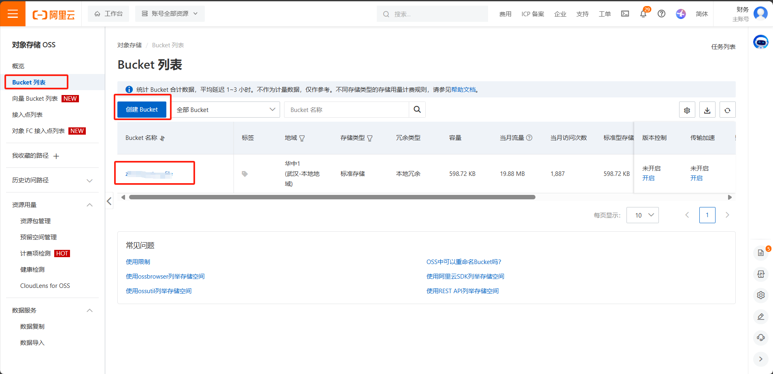The width and height of the screenshot is (773, 374).
Task: Refresh the Bucket list
Action: click(727, 110)
